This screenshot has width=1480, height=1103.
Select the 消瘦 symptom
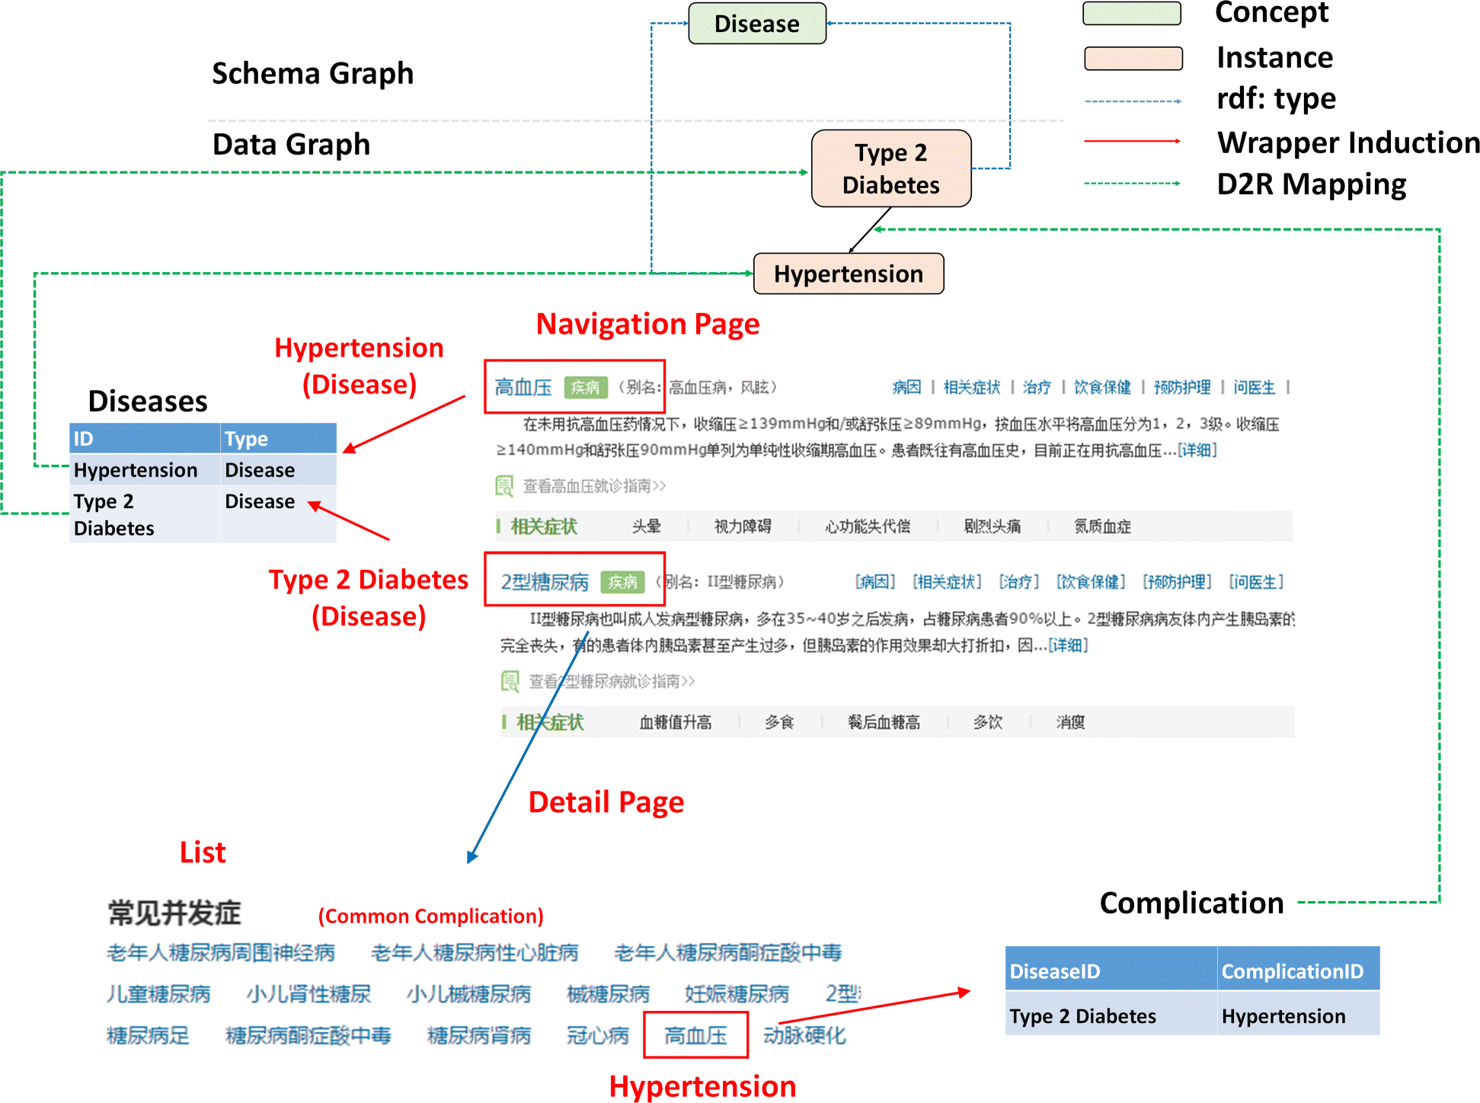[1070, 721]
